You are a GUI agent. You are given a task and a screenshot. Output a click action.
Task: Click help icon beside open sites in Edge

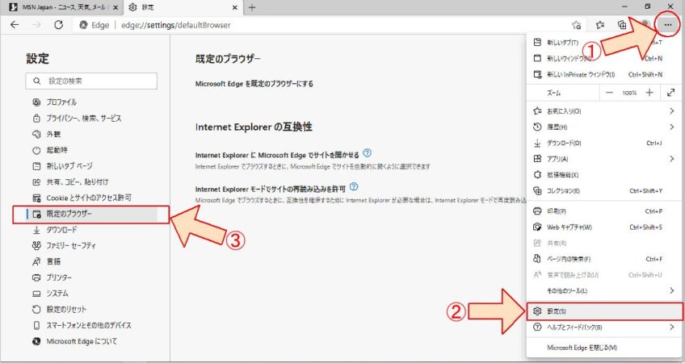367,152
